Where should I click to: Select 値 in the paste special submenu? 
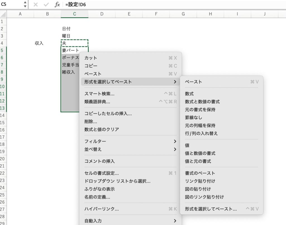pyautogui.click(x=187, y=145)
